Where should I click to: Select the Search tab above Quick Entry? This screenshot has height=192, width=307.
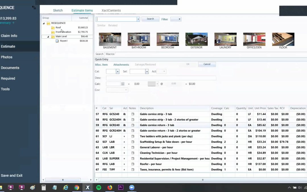click(x=99, y=54)
